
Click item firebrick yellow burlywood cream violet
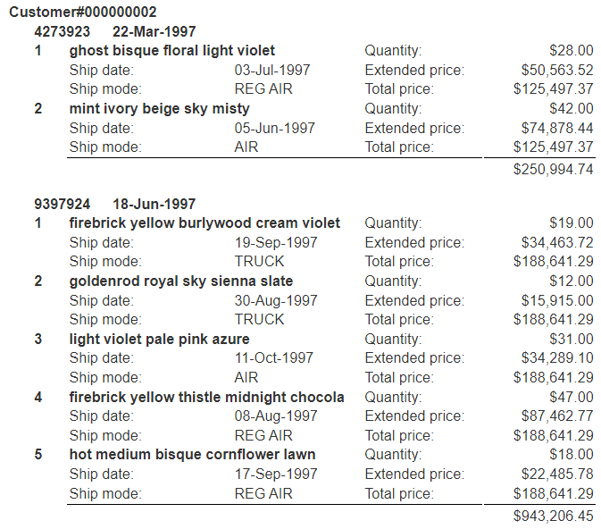205,223
